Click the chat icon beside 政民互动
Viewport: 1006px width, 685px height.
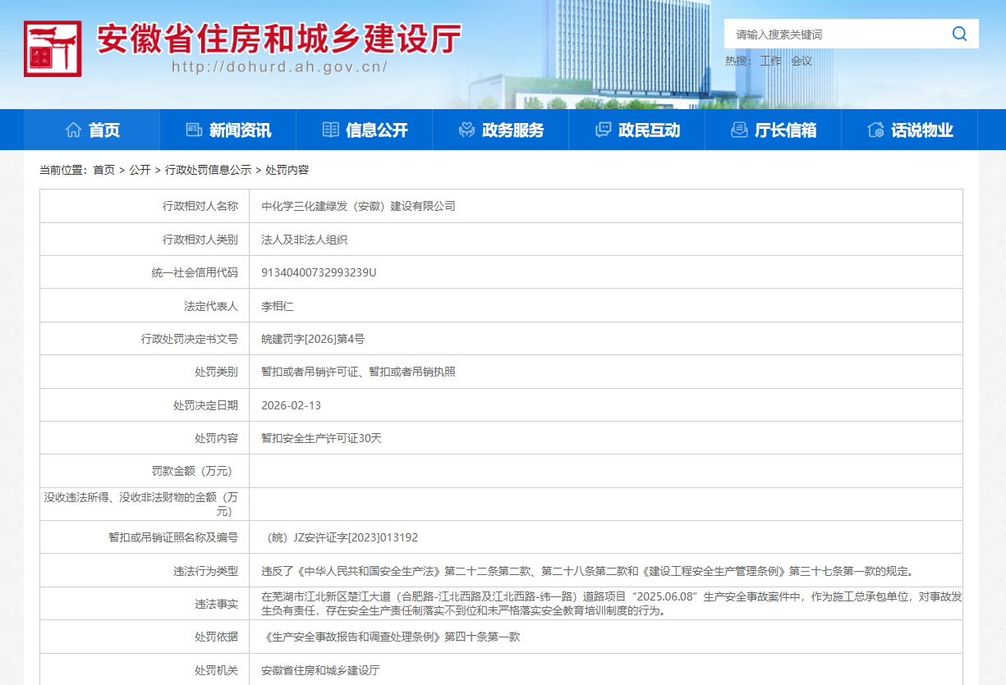pyautogui.click(x=603, y=130)
